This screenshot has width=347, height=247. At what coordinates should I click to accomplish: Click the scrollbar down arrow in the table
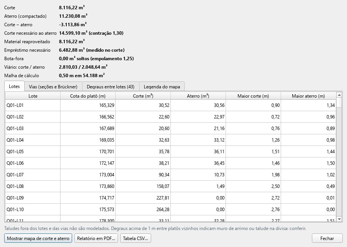(339, 219)
